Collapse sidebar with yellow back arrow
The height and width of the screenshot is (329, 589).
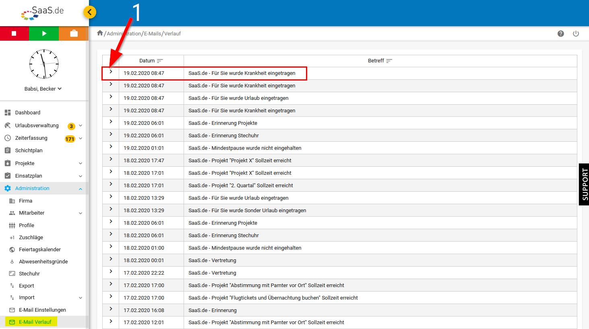(90, 12)
